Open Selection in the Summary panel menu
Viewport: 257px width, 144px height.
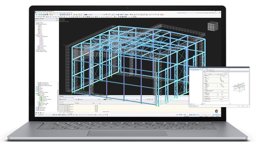point(66,98)
